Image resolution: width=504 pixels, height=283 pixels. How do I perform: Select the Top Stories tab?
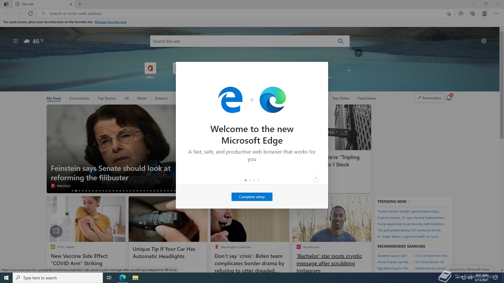[x=107, y=98]
